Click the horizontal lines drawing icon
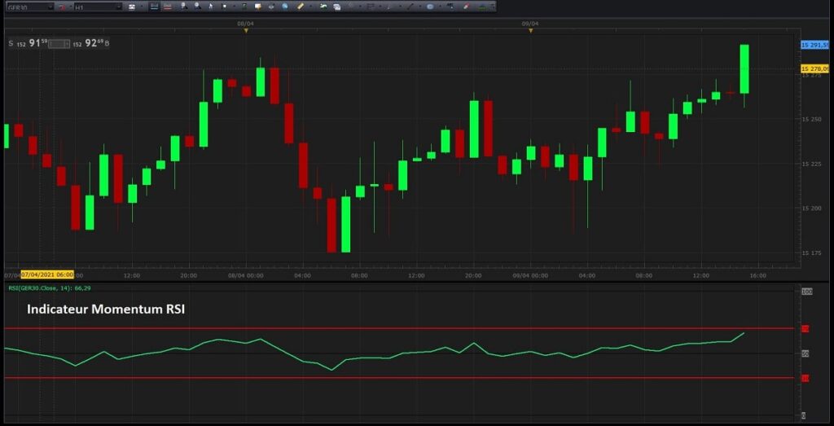The image size is (834, 426). pyautogui.click(x=371, y=7)
